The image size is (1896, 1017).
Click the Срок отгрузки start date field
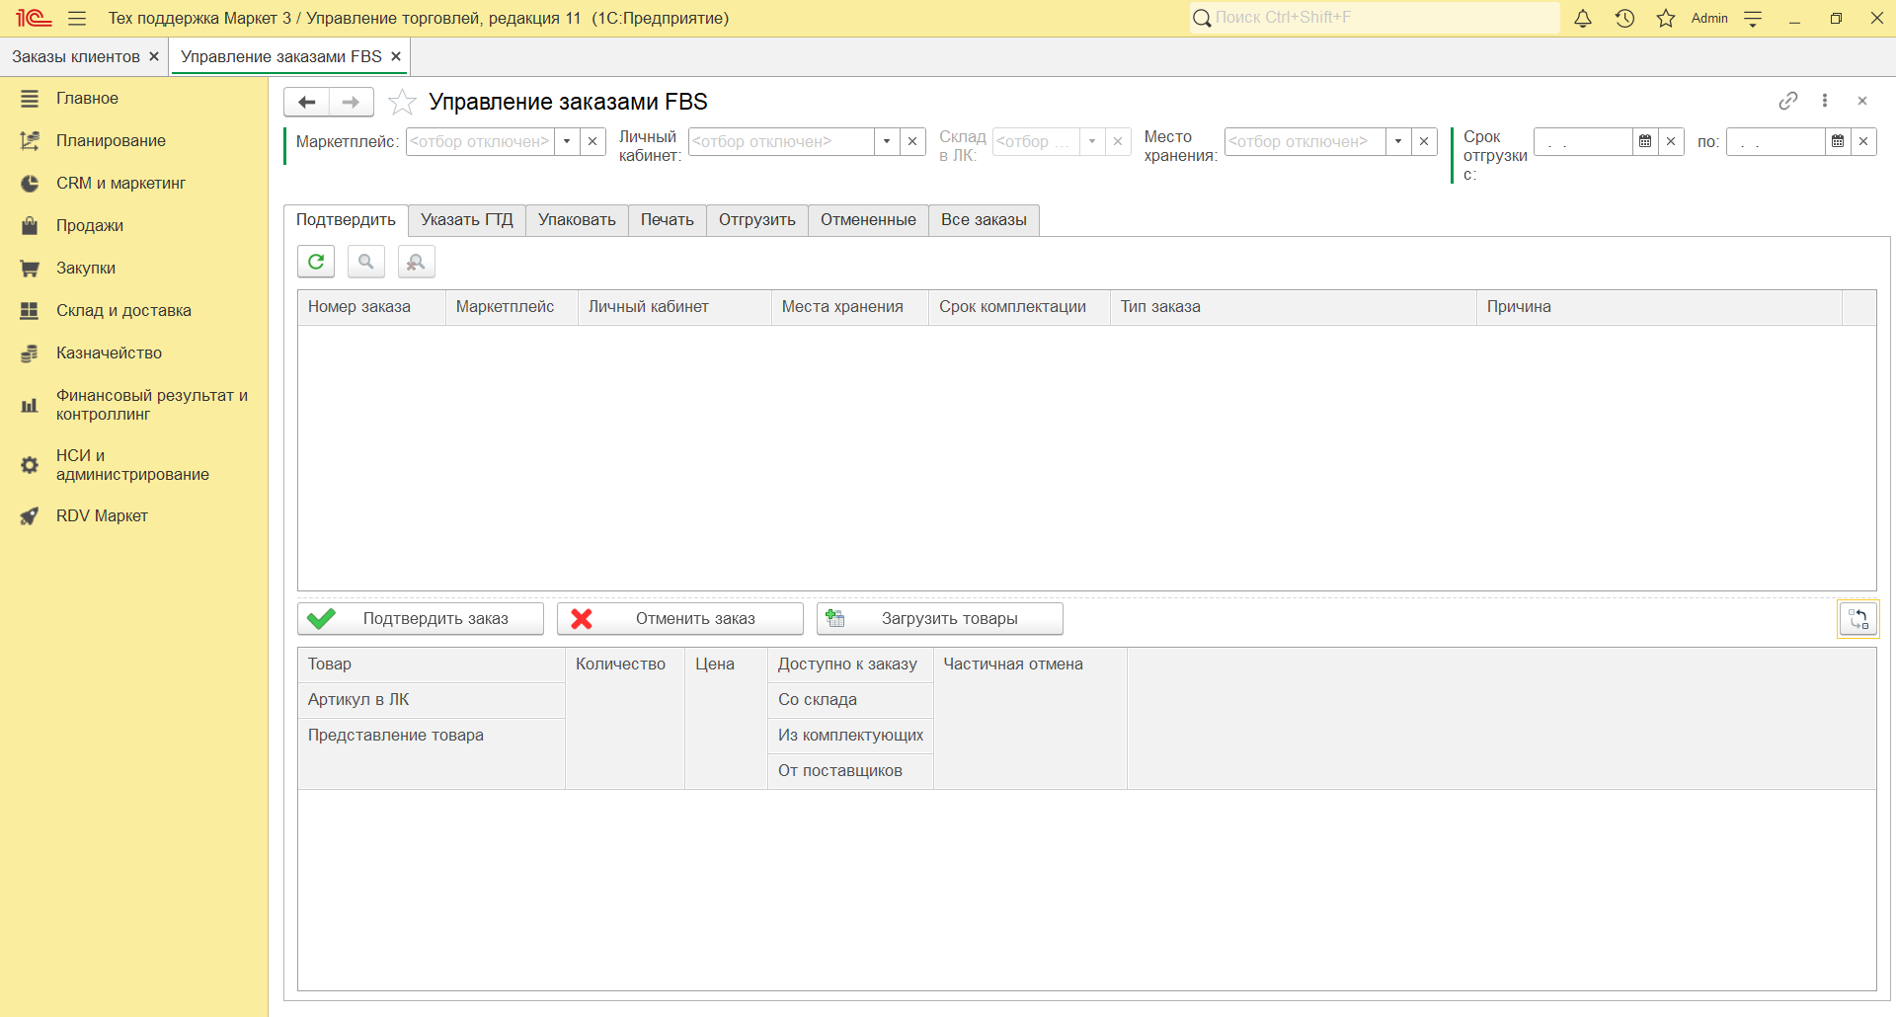pyautogui.click(x=1583, y=141)
